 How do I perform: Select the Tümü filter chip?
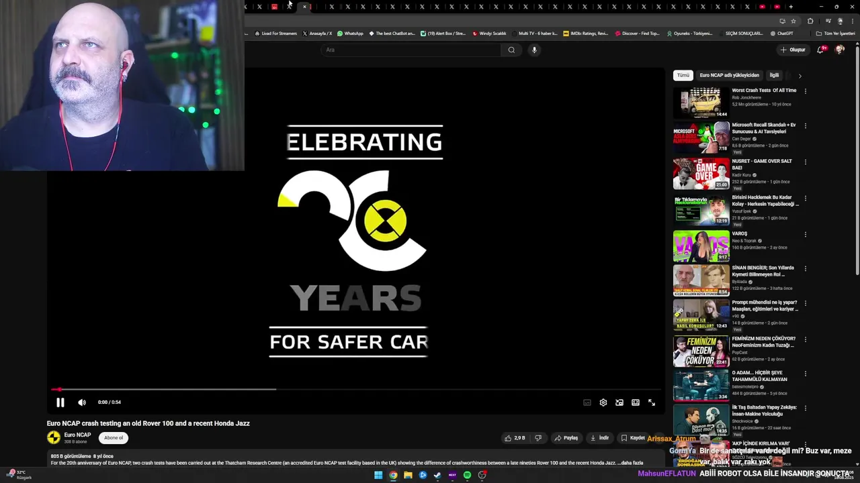[683, 75]
